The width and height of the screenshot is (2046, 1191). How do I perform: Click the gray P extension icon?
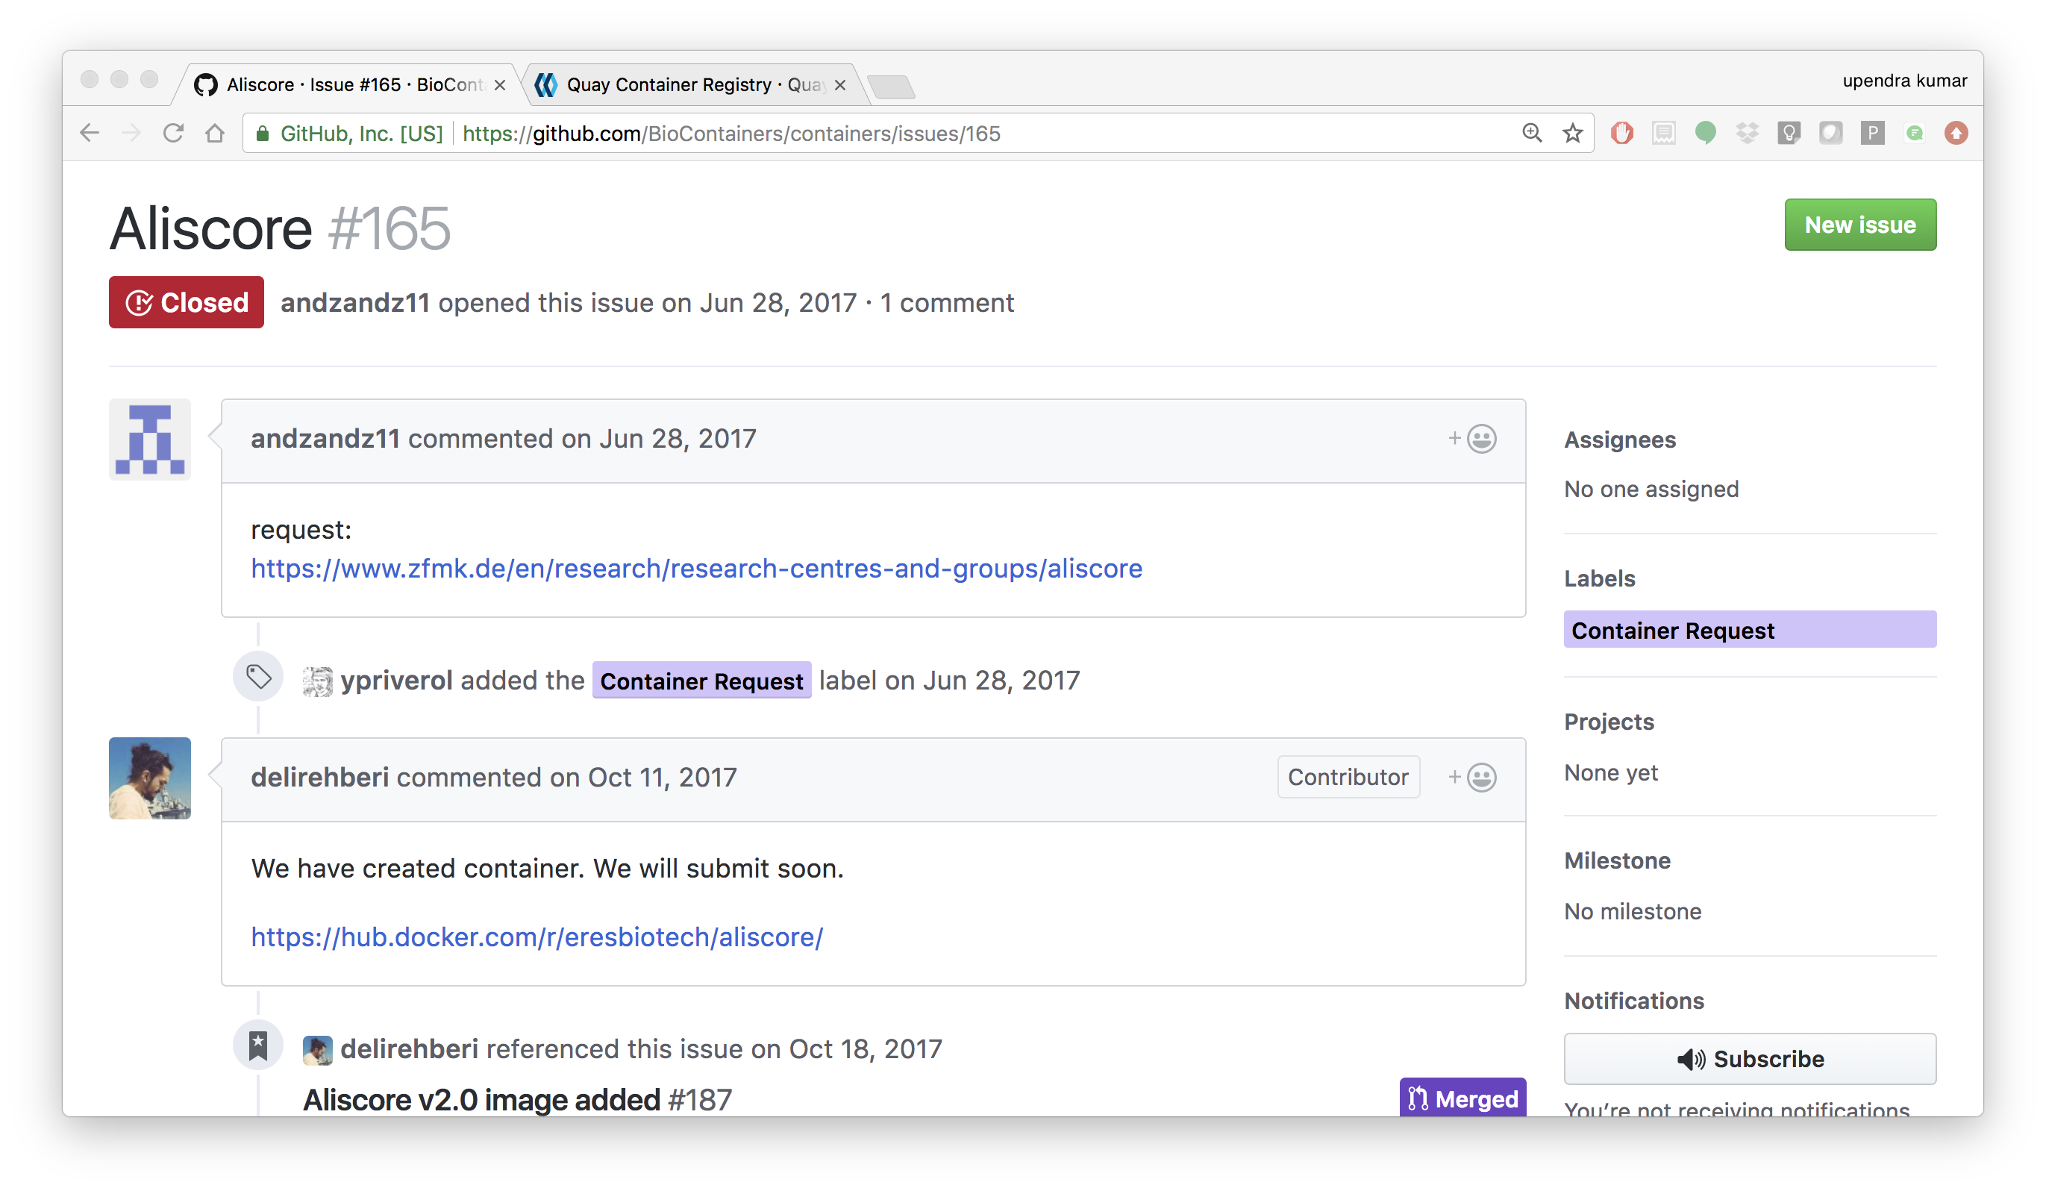tap(1872, 133)
